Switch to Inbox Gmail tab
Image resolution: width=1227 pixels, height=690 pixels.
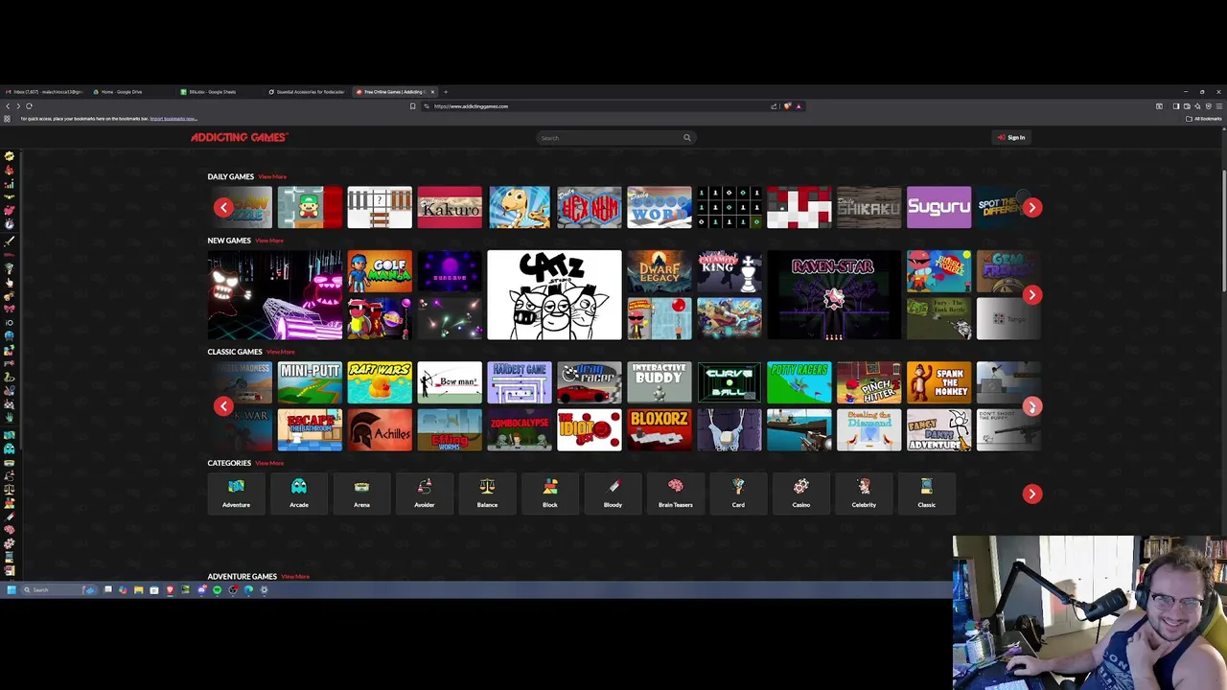click(x=46, y=92)
